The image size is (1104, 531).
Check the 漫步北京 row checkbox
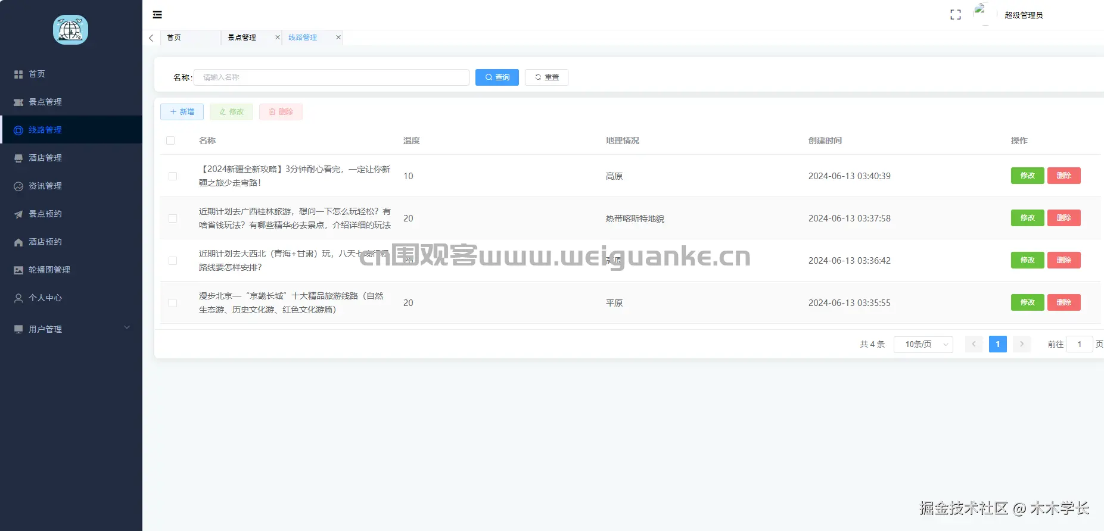173,303
